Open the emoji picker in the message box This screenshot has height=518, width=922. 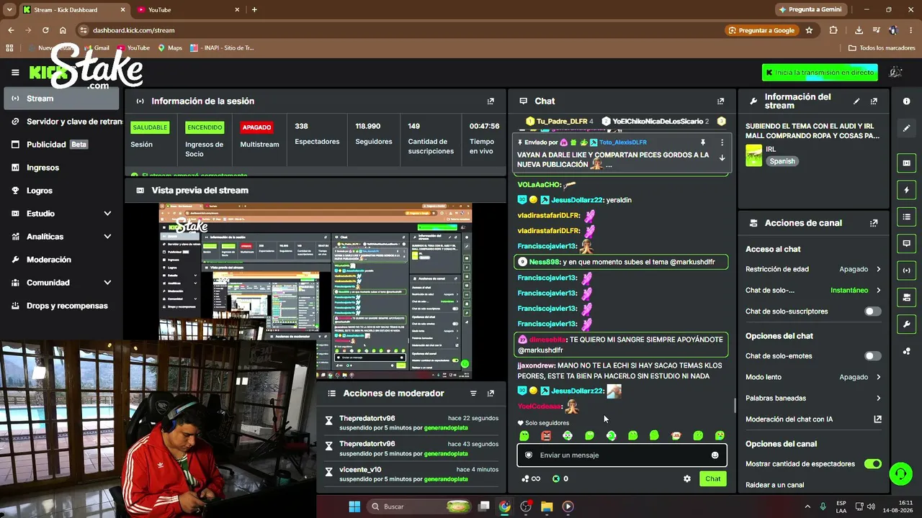coord(715,455)
